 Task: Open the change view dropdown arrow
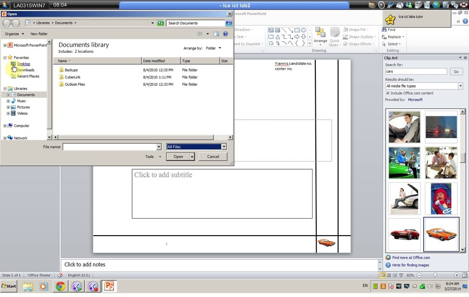(x=208, y=34)
